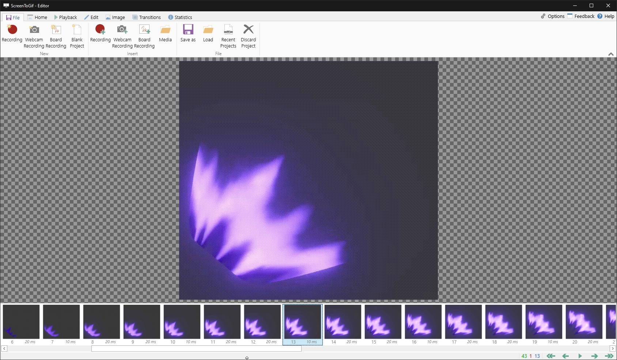Insert a Webcam Recording
This screenshot has width=617, height=360.
122,36
